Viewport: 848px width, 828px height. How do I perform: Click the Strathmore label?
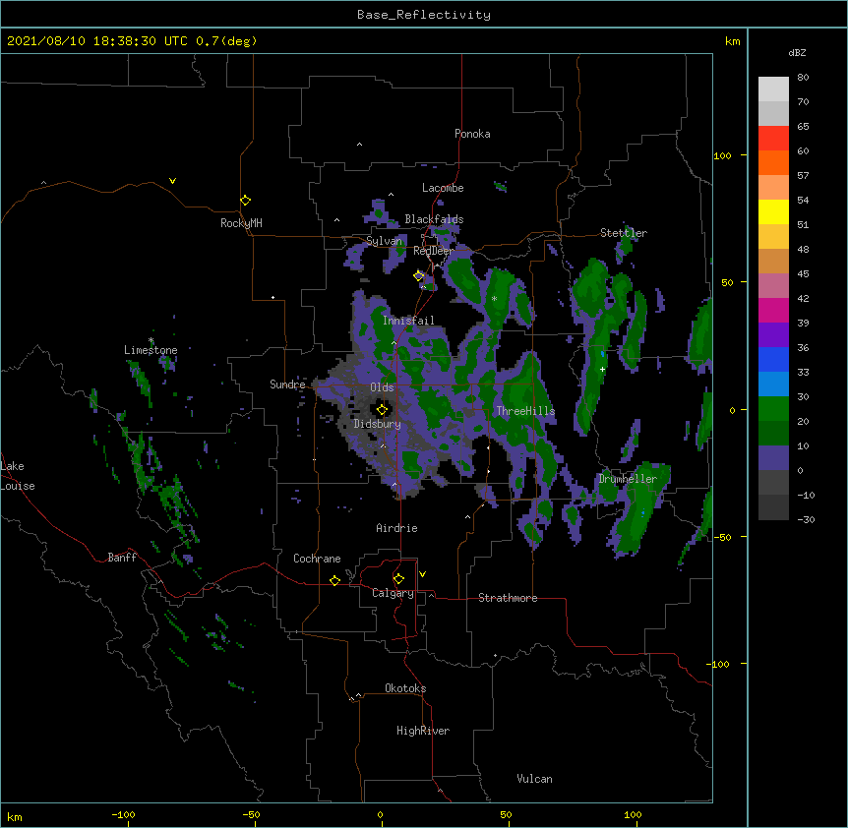coord(508,598)
